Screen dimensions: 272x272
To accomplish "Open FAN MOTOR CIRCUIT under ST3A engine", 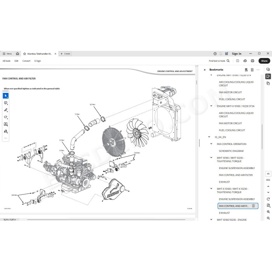I will tap(230, 123).
